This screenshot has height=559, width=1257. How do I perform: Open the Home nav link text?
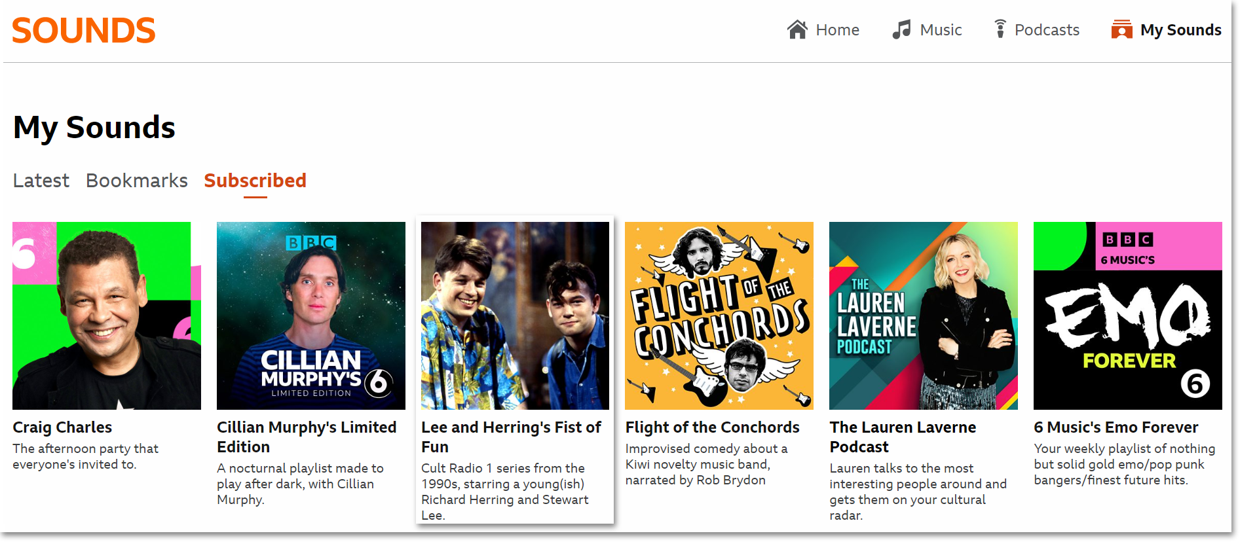(x=837, y=30)
